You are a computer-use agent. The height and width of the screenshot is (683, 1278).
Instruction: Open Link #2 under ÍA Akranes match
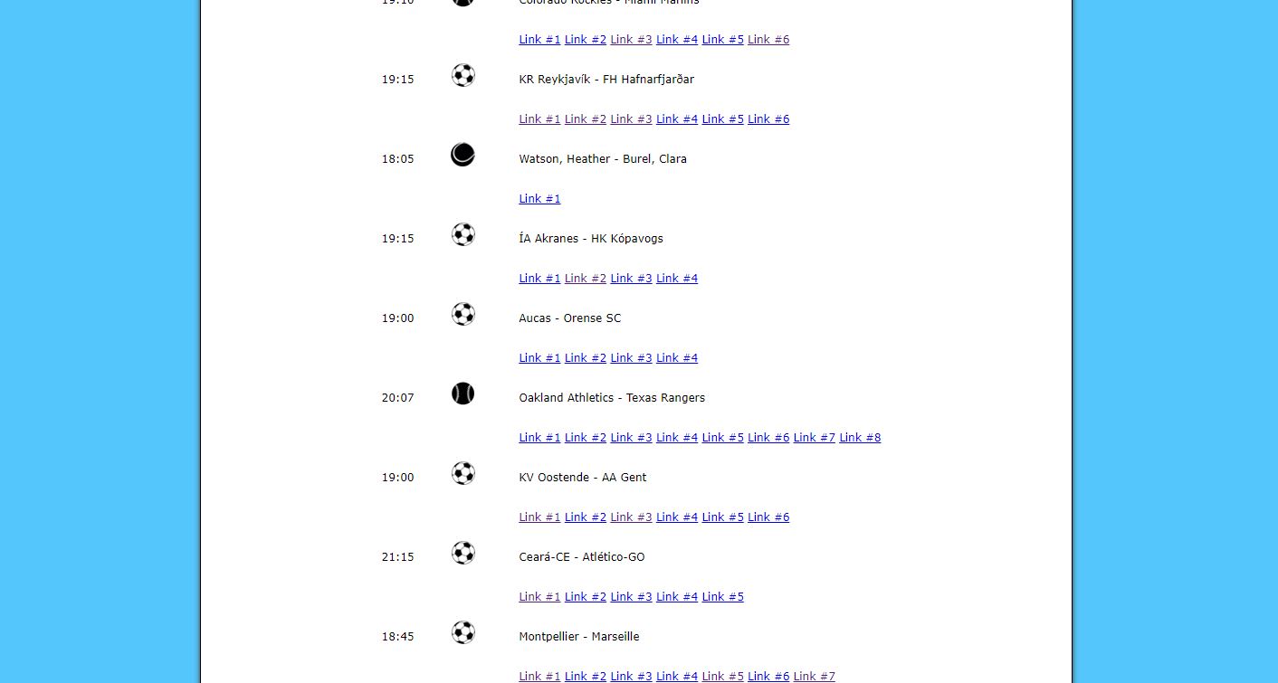point(586,279)
